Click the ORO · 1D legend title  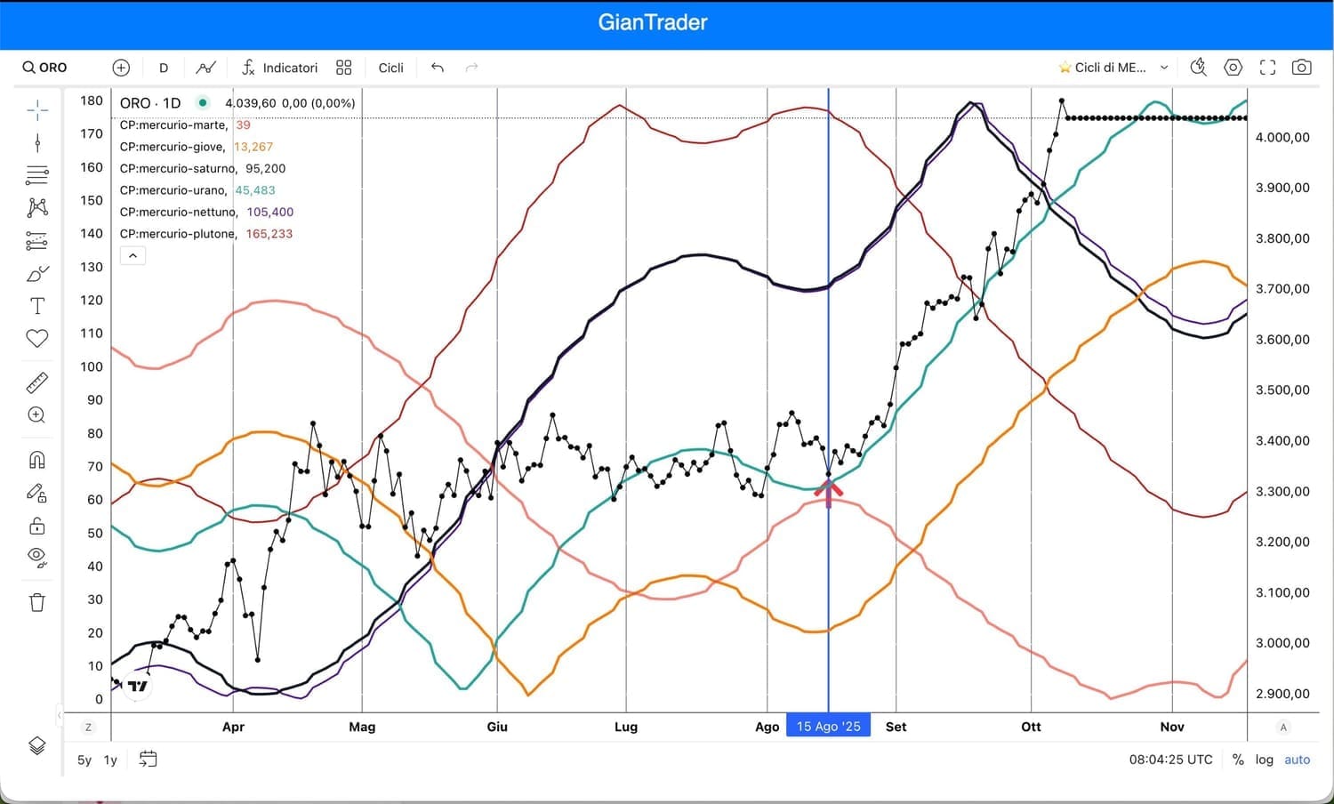(x=150, y=103)
